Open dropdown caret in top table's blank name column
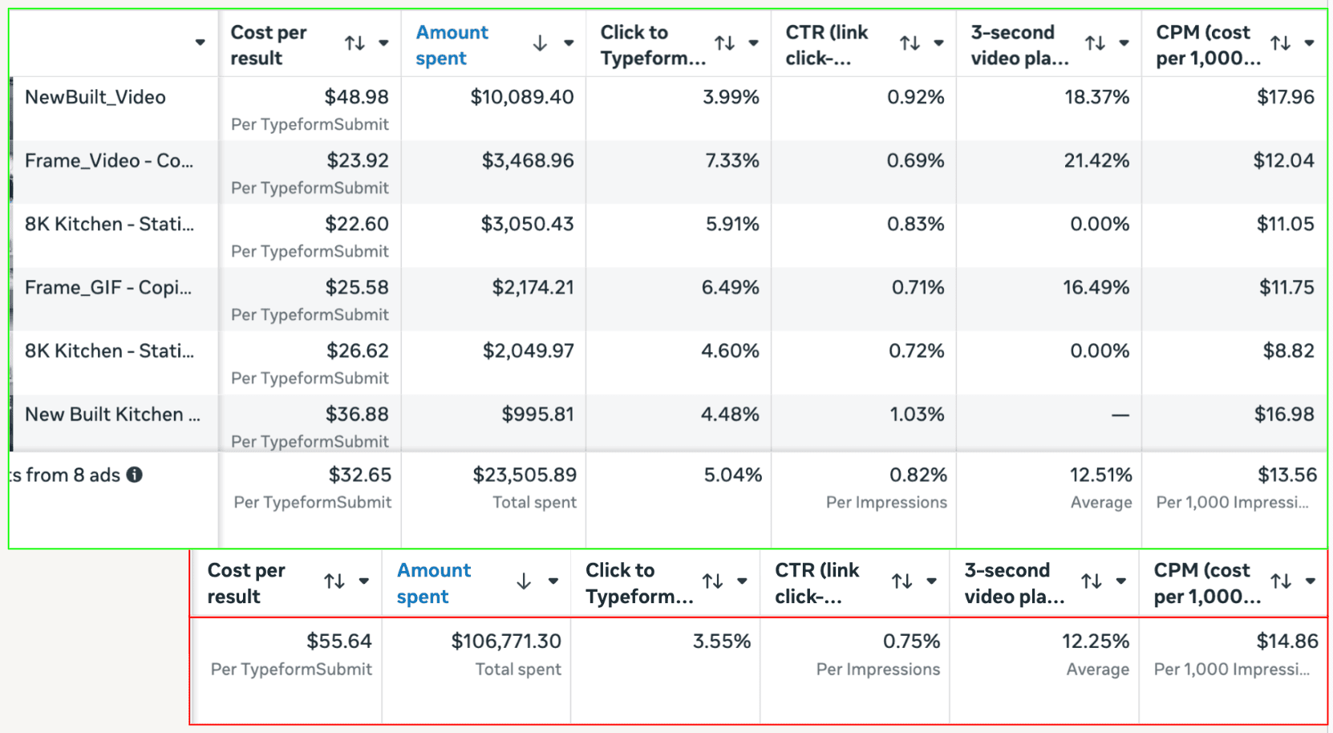1333x733 pixels. 200,43
